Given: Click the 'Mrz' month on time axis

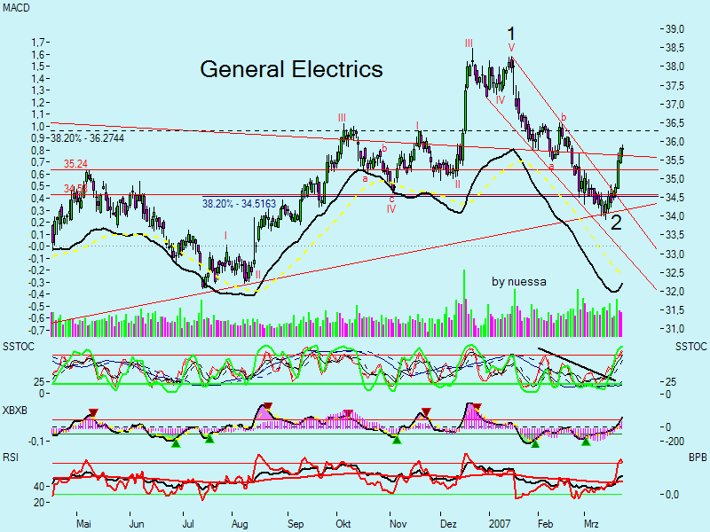Looking at the screenshot, I should [591, 524].
